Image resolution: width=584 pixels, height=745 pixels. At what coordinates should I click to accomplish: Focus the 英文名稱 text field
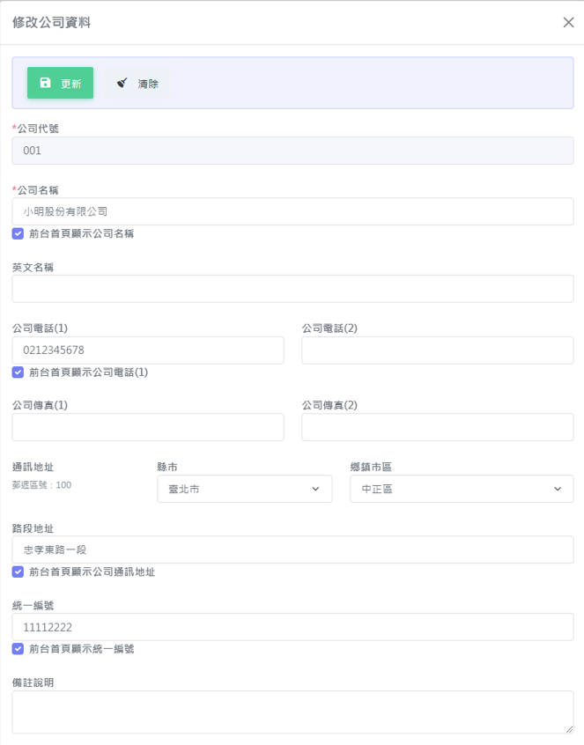292,289
